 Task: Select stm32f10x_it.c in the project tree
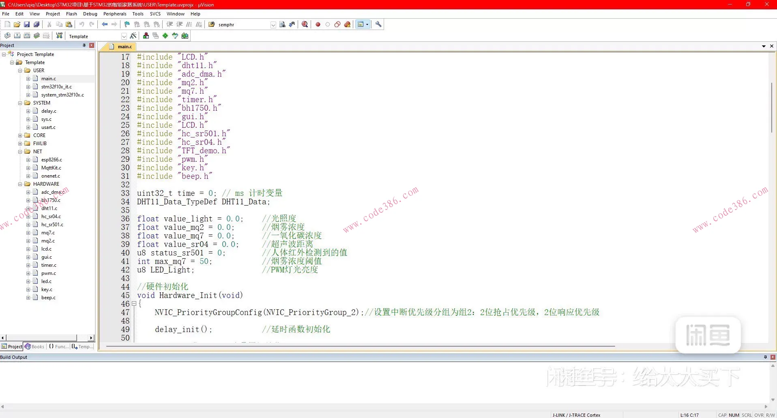pos(56,87)
